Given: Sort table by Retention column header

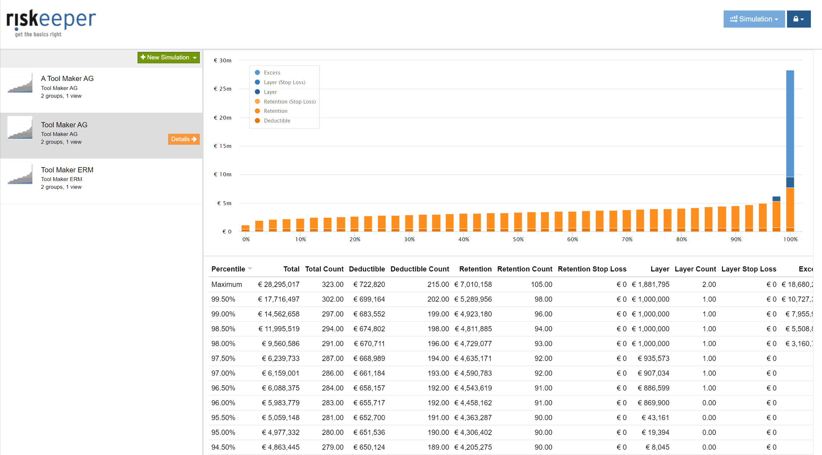Looking at the screenshot, I should pyautogui.click(x=475, y=269).
